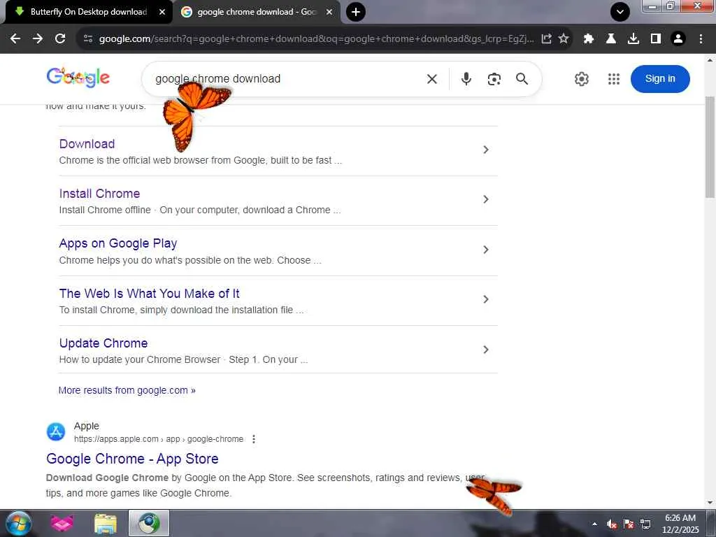This screenshot has height=537, width=716.
Task: Click the apps.apple.com URL breadcrumb
Action: point(159,439)
